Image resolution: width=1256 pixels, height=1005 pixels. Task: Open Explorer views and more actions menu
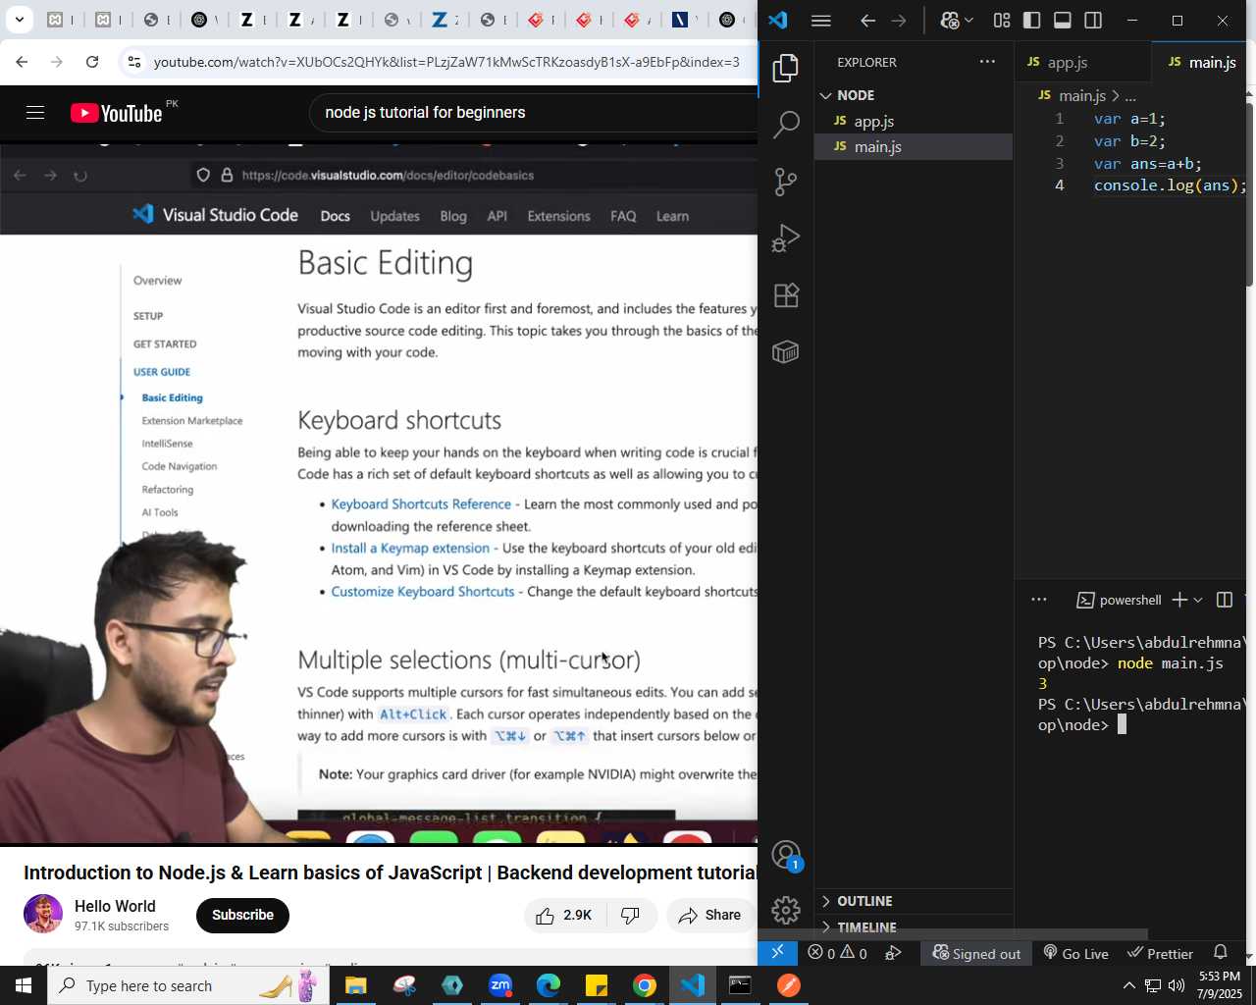(x=987, y=62)
